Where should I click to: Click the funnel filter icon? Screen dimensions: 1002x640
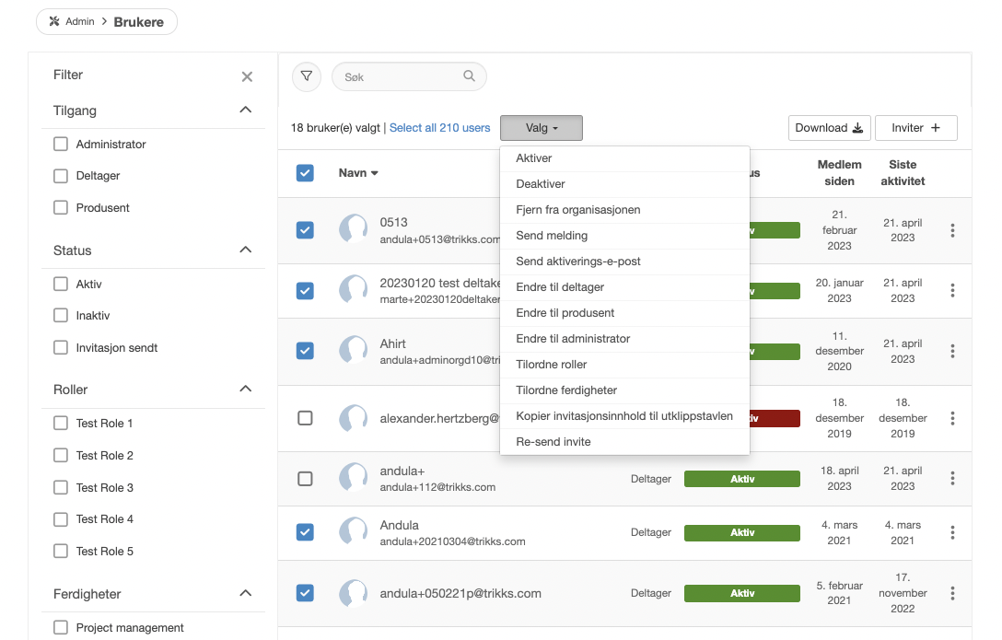(x=307, y=76)
